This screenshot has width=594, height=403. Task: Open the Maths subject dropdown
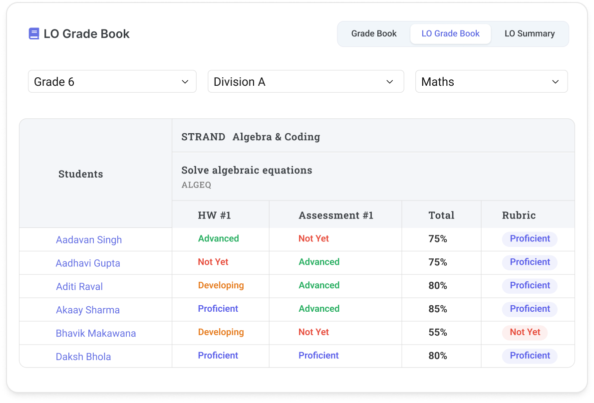pyautogui.click(x=491, y=81)
